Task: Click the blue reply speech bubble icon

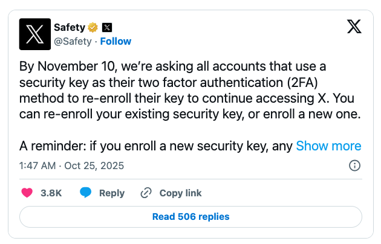Action: coord(86,193)
